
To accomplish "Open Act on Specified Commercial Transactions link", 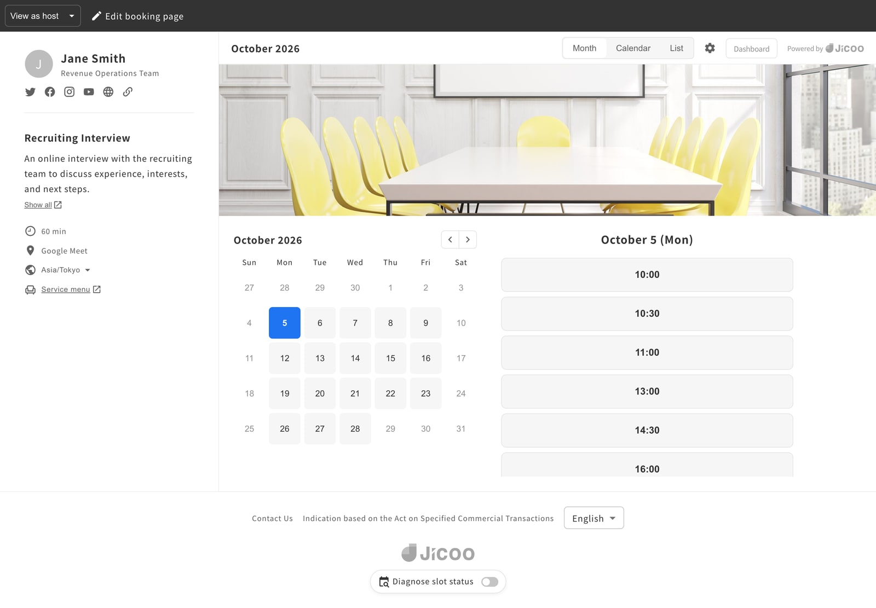I will (x=428, y=518).
